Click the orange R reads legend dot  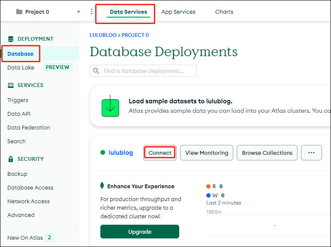tap(208, 187)
